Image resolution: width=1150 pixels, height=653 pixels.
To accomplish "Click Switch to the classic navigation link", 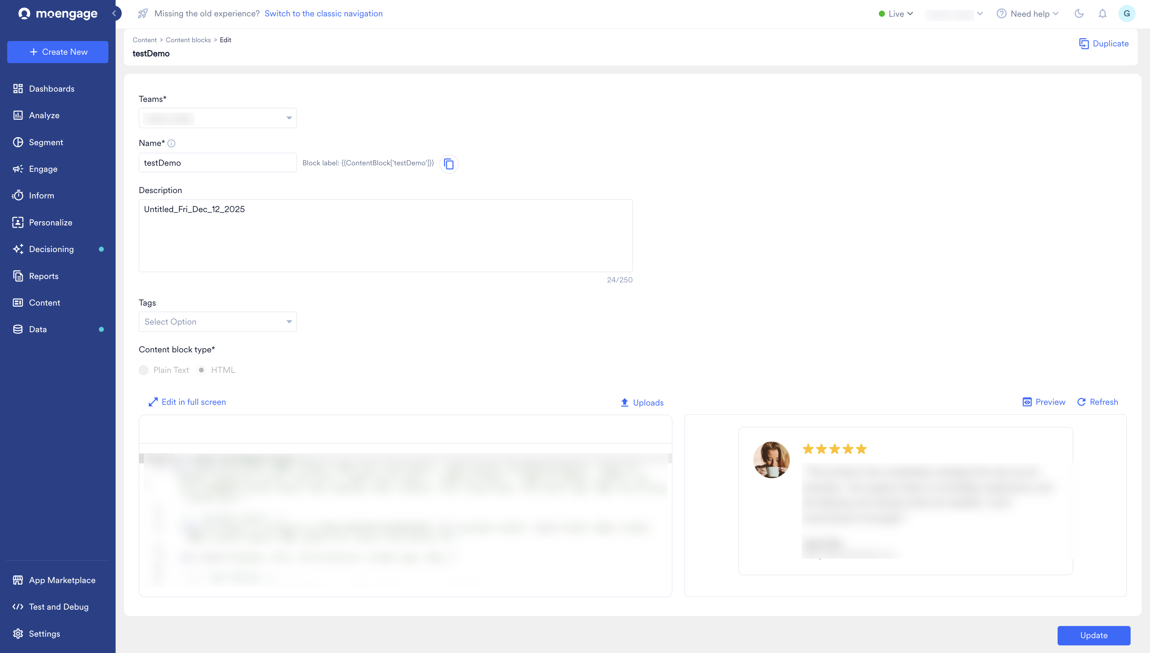I will (324, 13).
